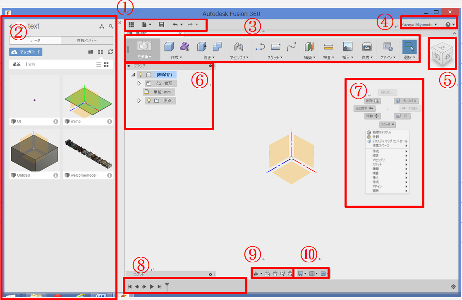Screen dimensions: 462x300
Task: Create a new folder in the data panel
Action: (x=91, y=52)
